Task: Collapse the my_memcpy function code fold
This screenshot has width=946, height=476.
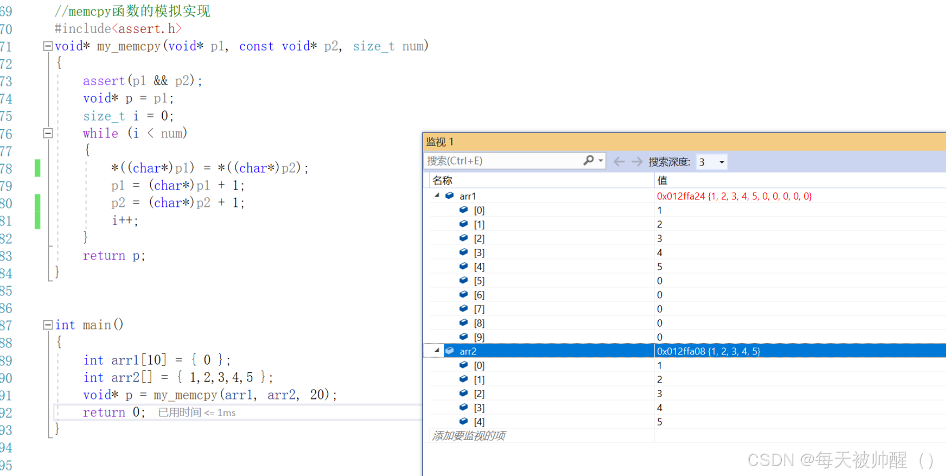Action: 48,45
